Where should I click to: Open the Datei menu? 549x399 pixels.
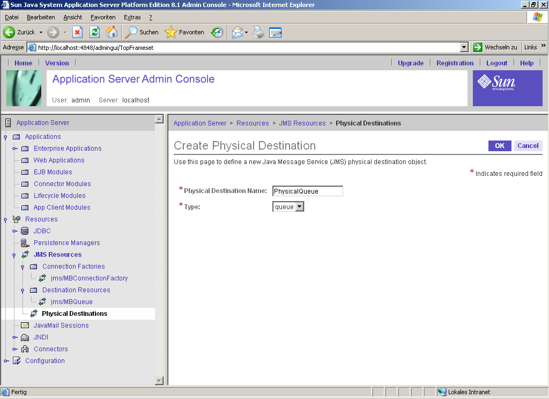point(12,17)
